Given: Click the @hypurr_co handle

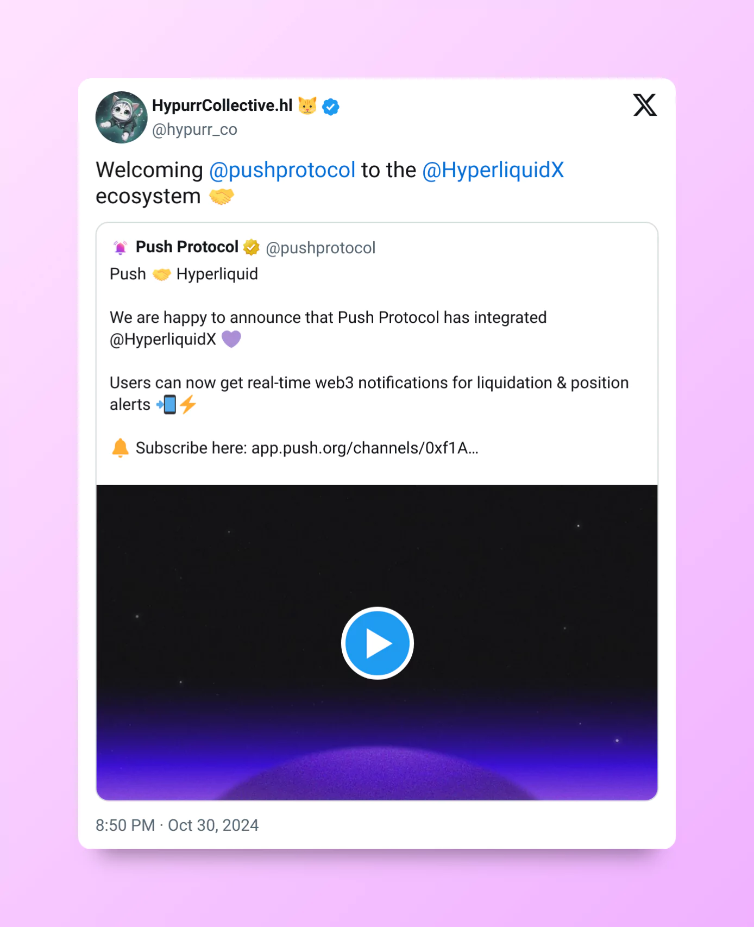Looking at the screenshot, I should [194, 129].
